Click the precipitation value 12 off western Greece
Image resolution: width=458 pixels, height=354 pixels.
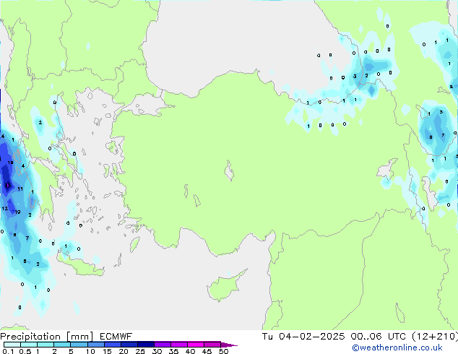[x=5, y=208]
